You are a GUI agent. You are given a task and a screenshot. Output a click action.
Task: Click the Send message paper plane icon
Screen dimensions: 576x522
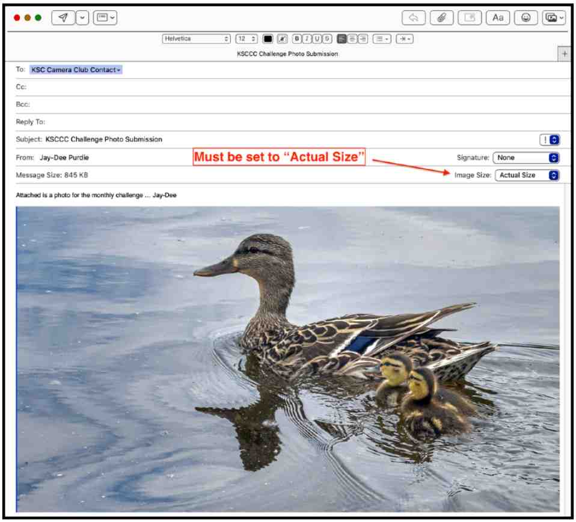click(63, 17)
